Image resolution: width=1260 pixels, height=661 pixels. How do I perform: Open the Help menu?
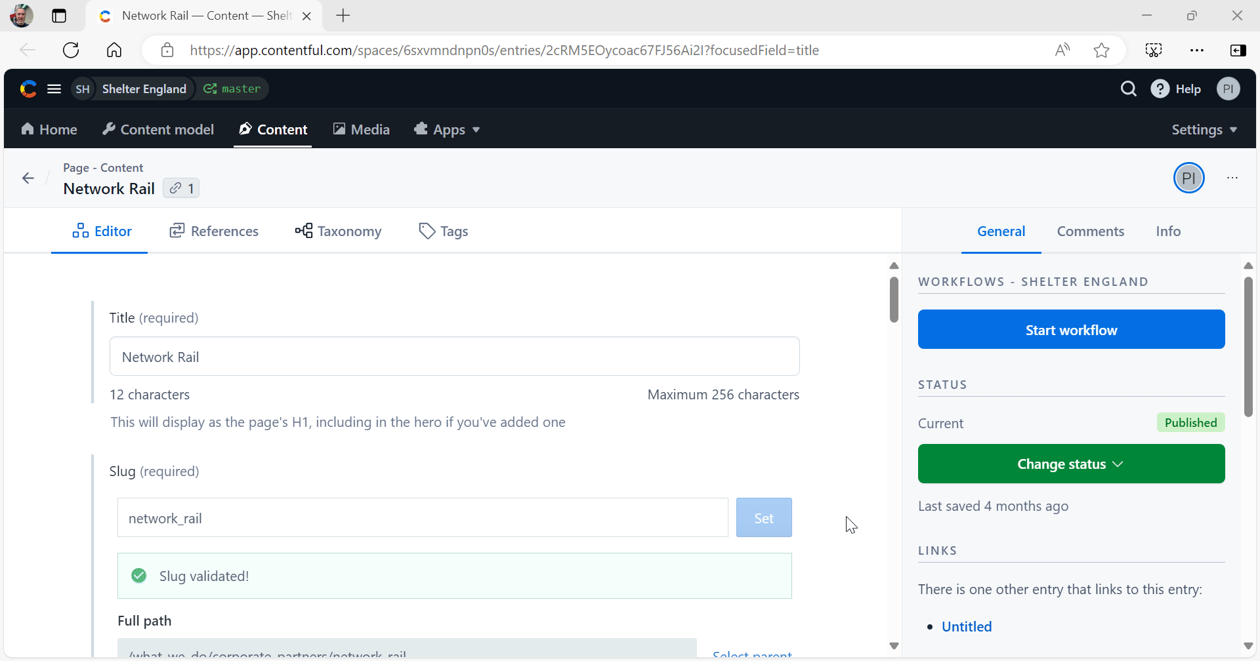click(1176, 89)
